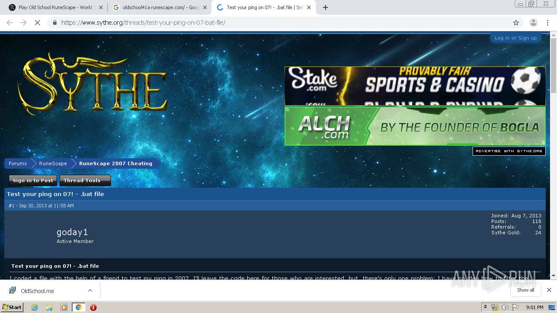557x313 pixels.
Task: Open goday1's user profile
Action: tap(72, 232)
